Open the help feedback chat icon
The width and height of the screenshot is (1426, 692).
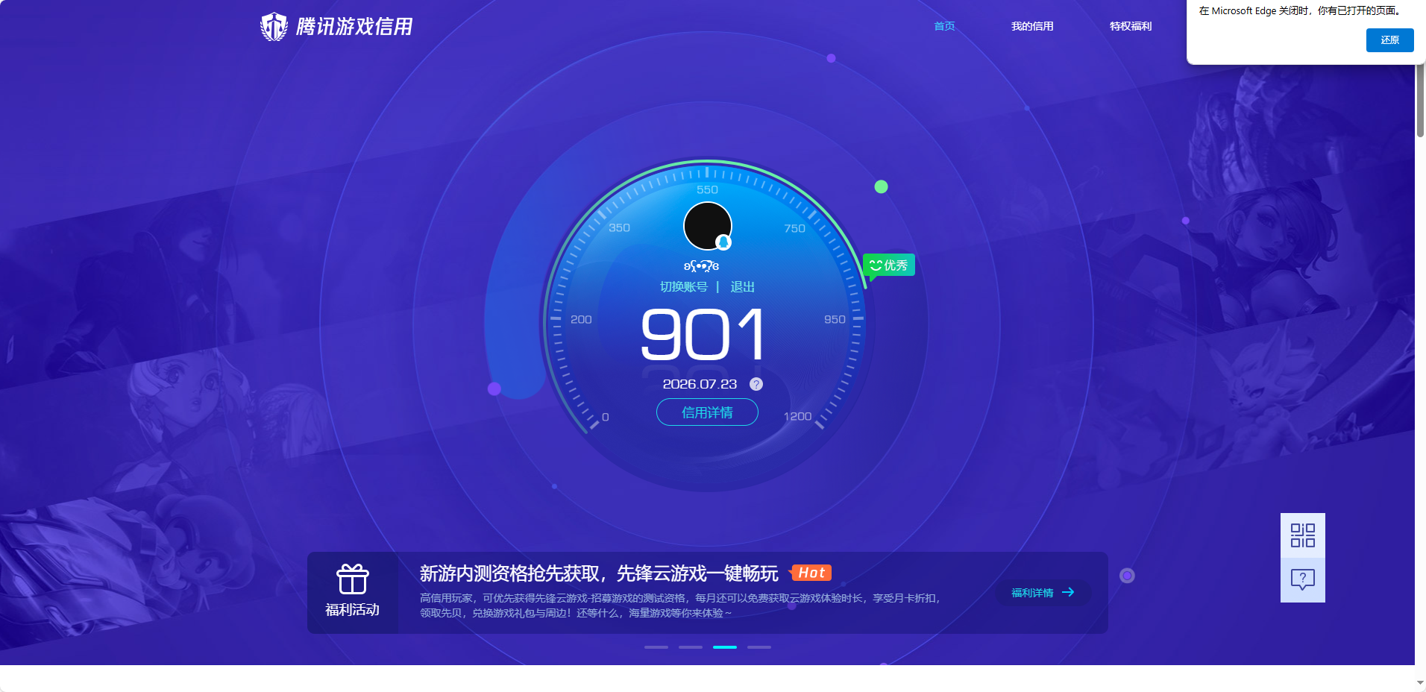coord(1302,579)
